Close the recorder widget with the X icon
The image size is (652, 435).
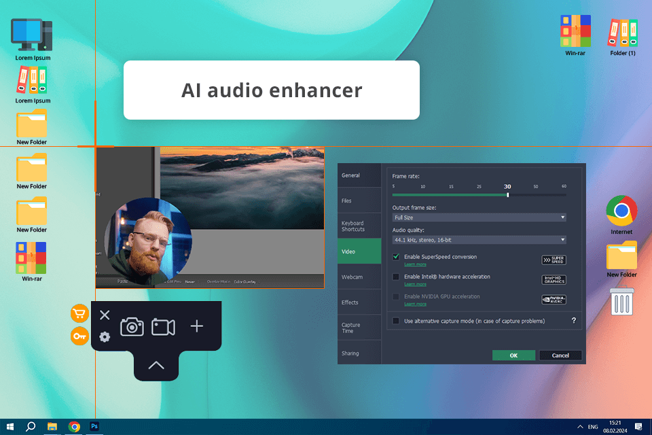point(105,315)
